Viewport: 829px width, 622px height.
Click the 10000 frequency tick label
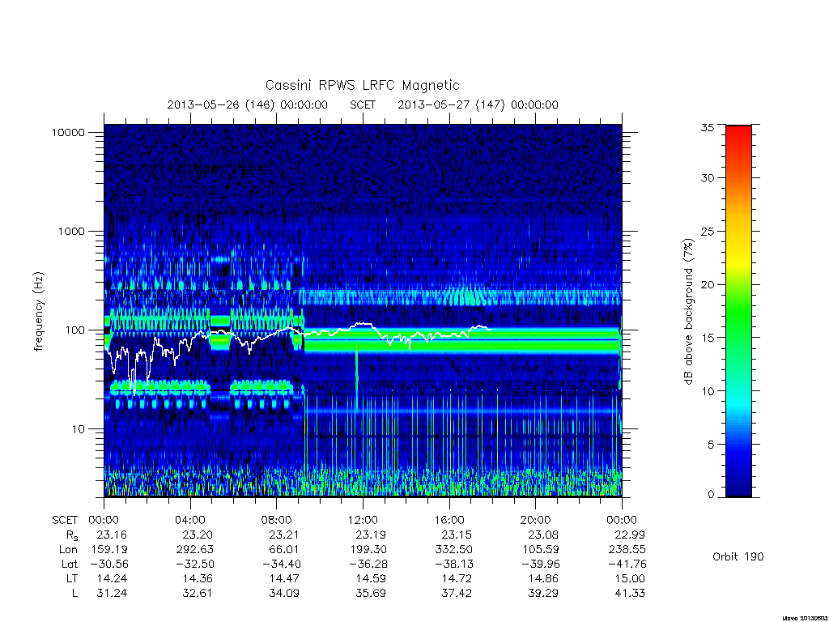pyautogui.click(x=68, y=132)
